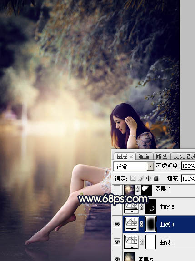Viewport: 195px width, 261px height.
Task: Switch to the 路径 tab
Action: [161, 156]
